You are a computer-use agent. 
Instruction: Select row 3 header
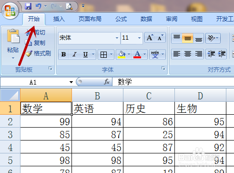[x=10, y=134]
